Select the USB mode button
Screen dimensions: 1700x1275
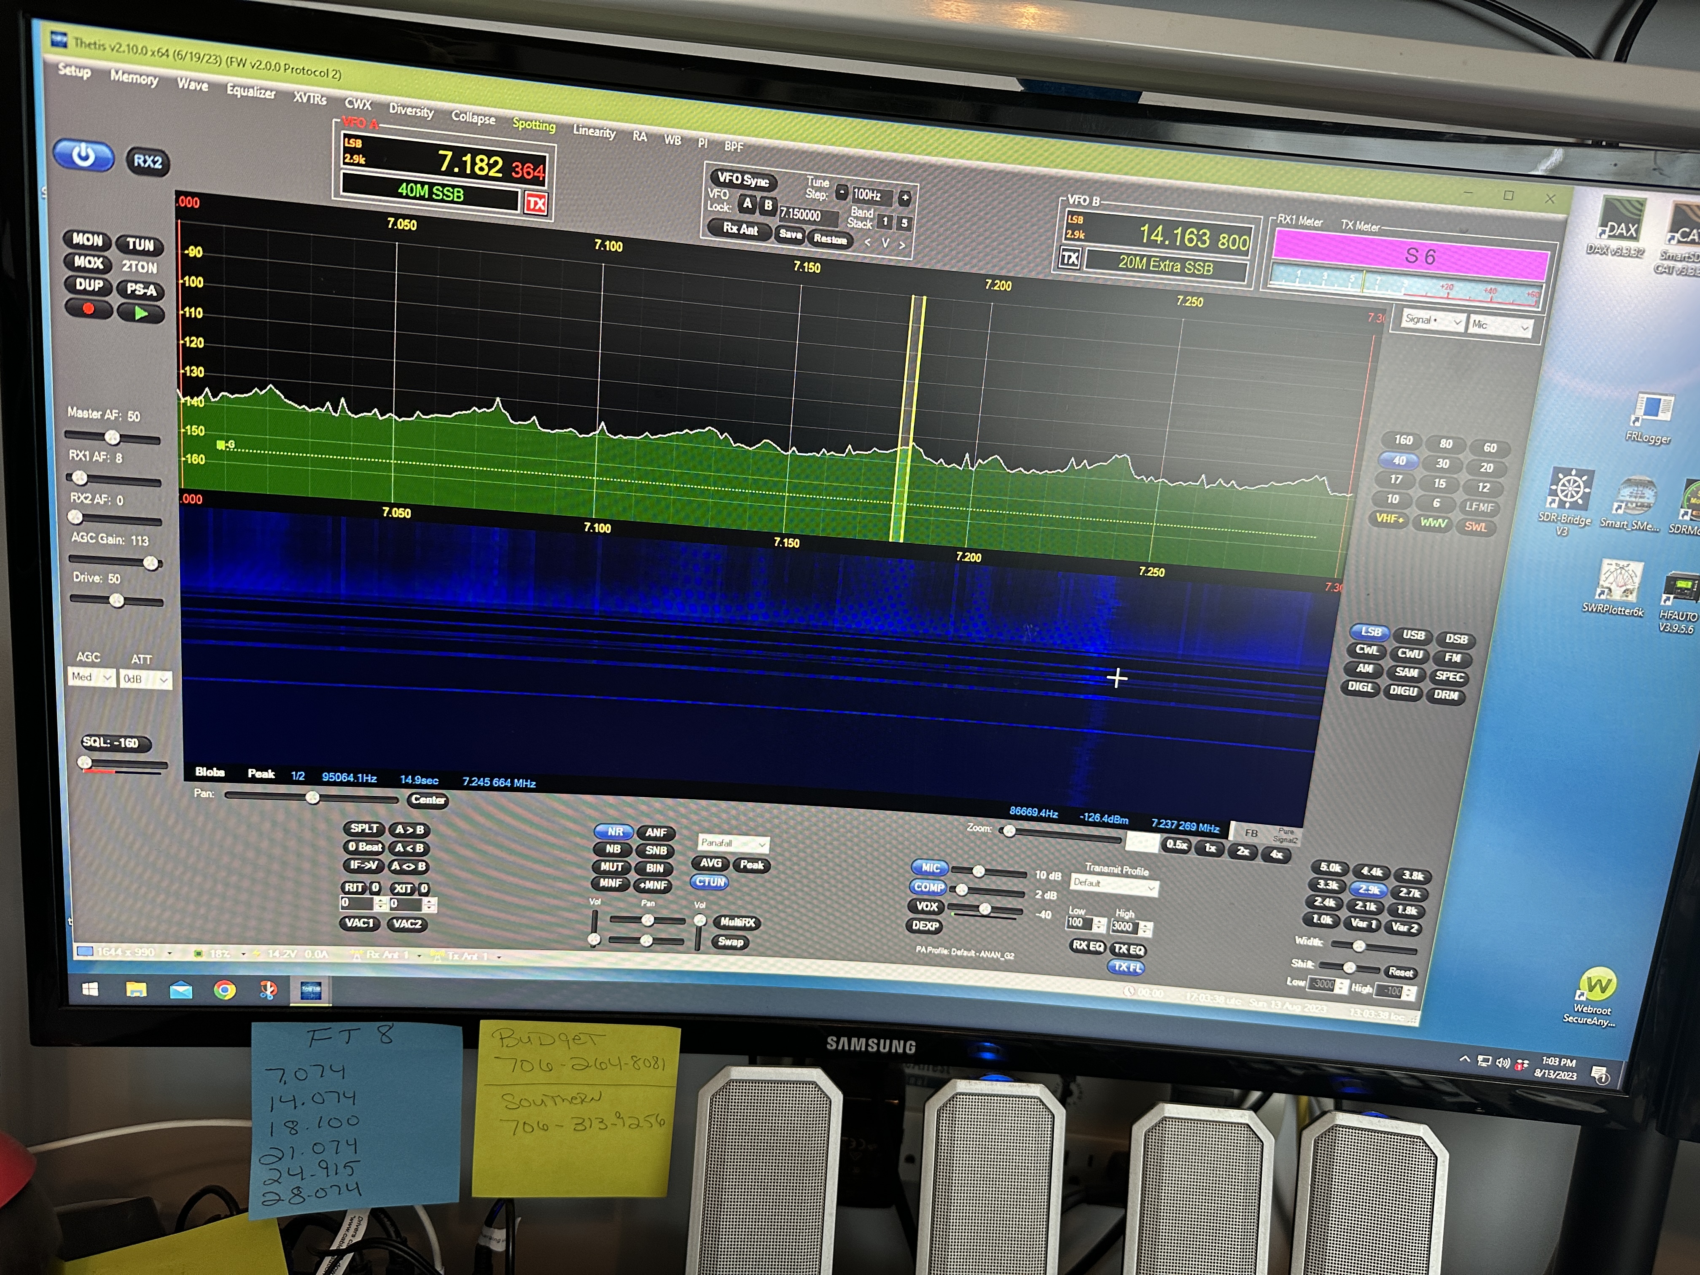[x=1412, y=635]
